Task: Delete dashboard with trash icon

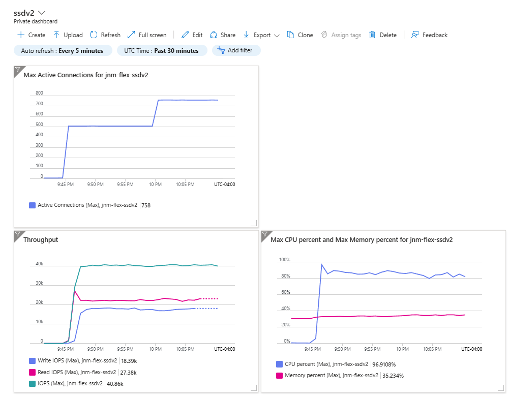Action: [372, 35]
